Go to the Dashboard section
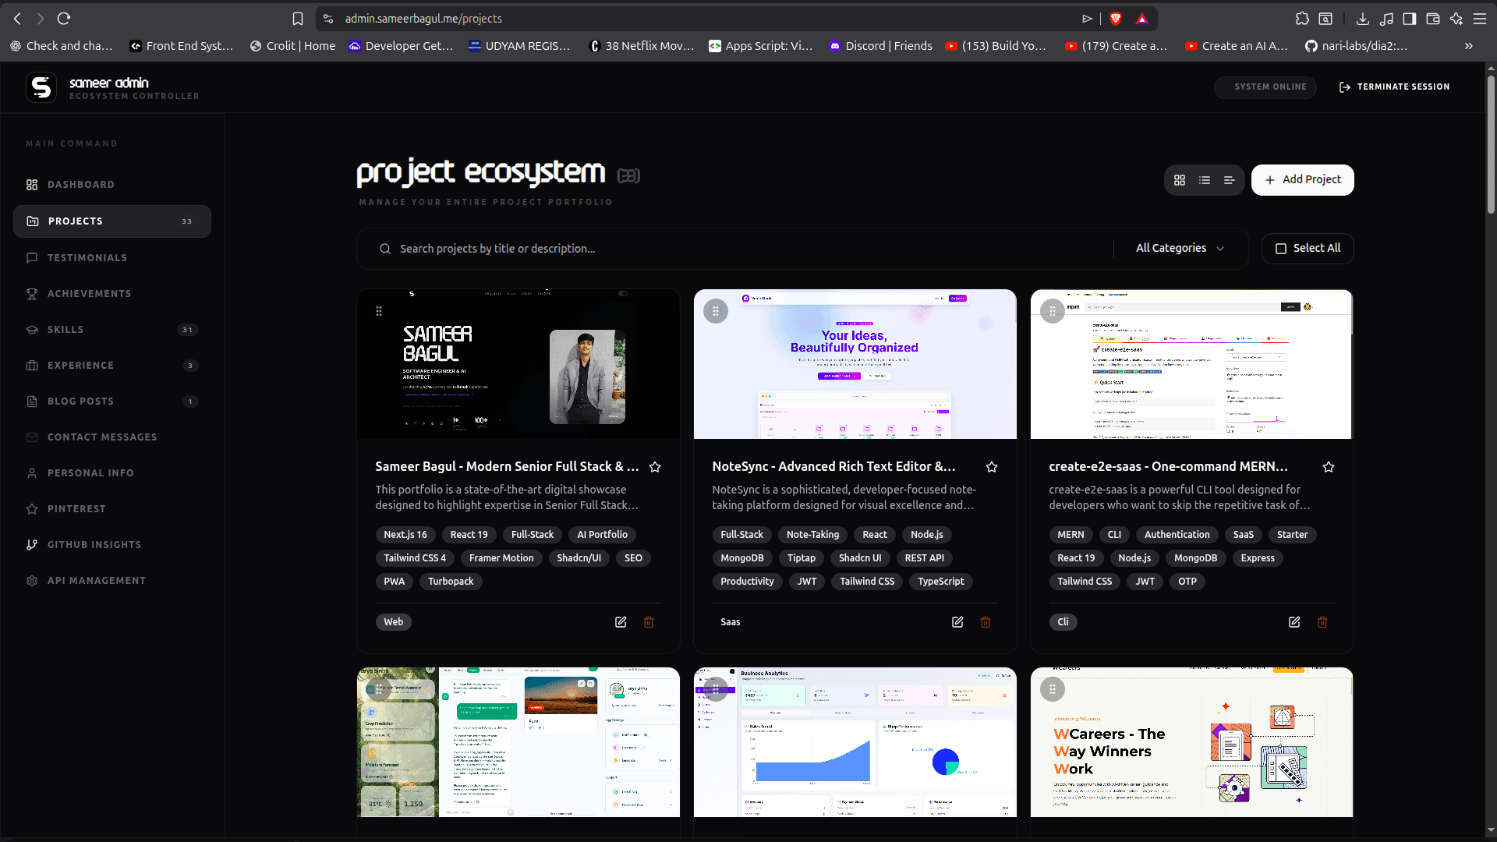The height and width of the screenshot is (842, 1497). [80, 184]
